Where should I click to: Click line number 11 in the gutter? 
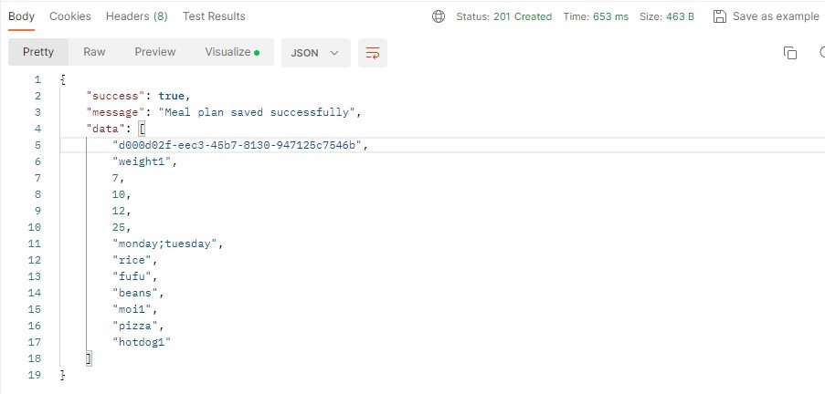tap(36, 244)
